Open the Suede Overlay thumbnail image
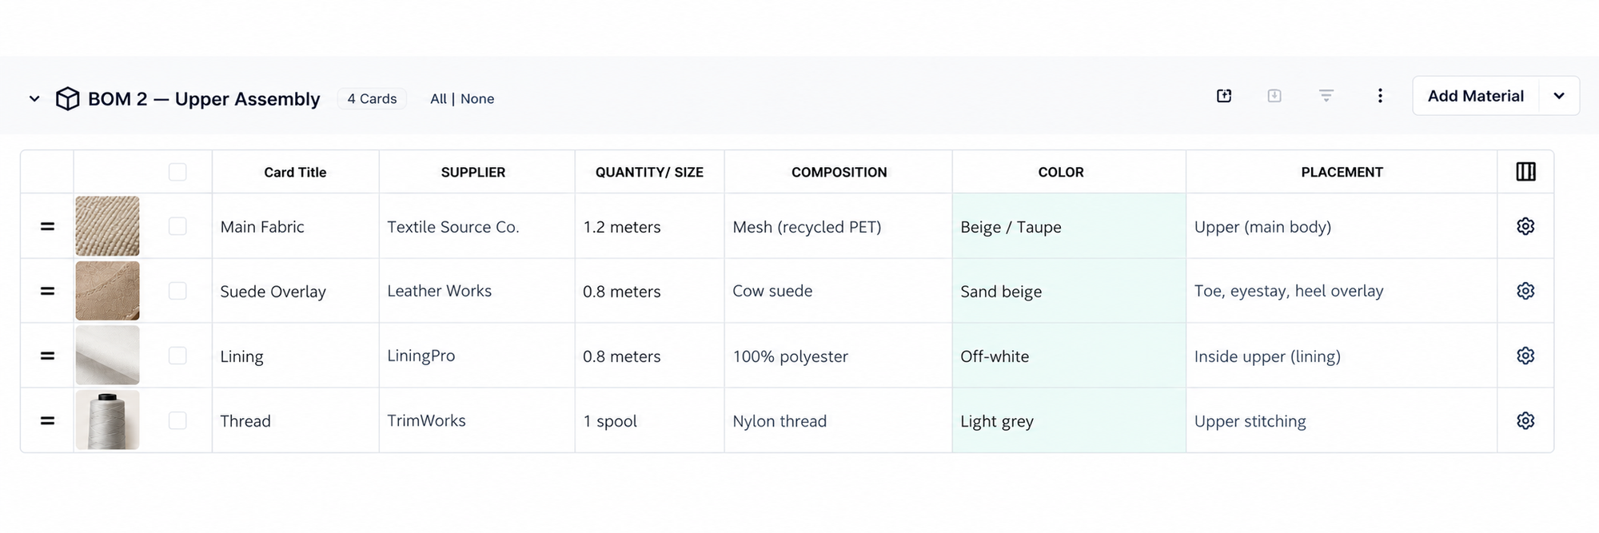1599x533 pixels. tap(107, 291)
